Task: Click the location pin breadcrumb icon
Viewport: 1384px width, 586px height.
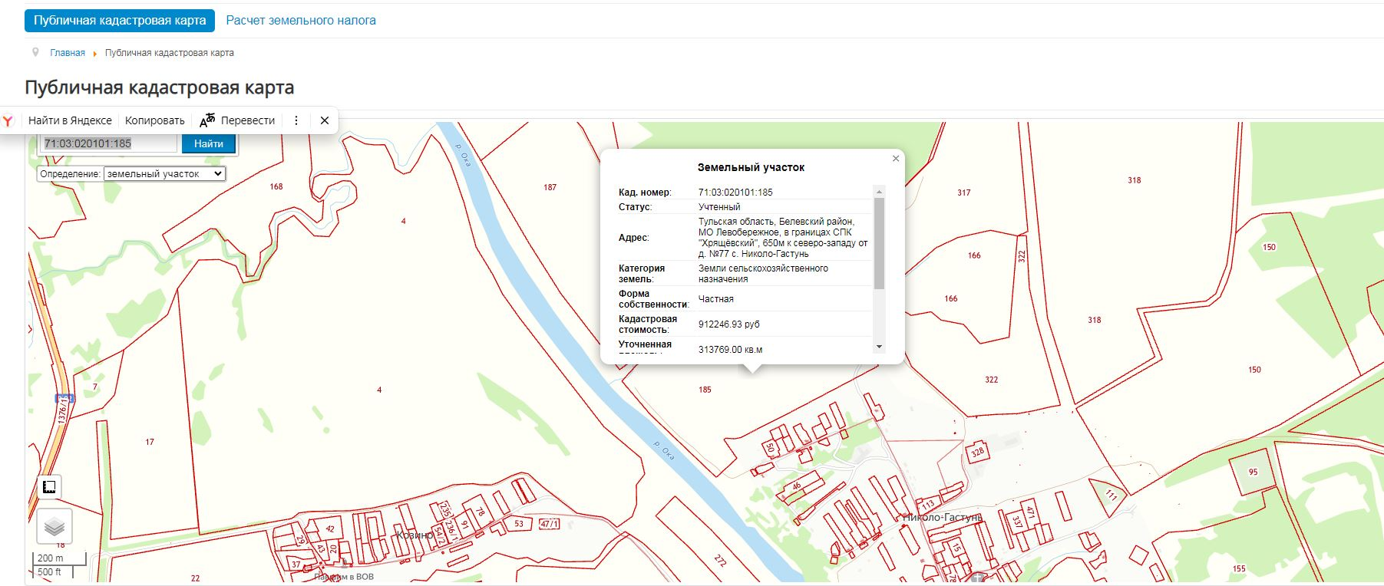Action: tap(35, 53)
